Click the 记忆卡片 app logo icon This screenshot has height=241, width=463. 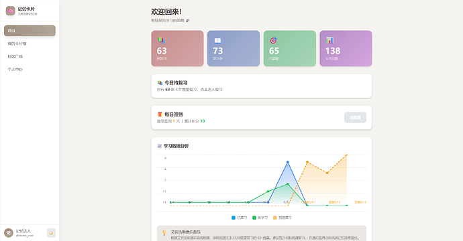[x=10, y=11]
